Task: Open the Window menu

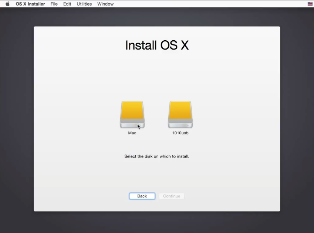Action: [105, 4]
